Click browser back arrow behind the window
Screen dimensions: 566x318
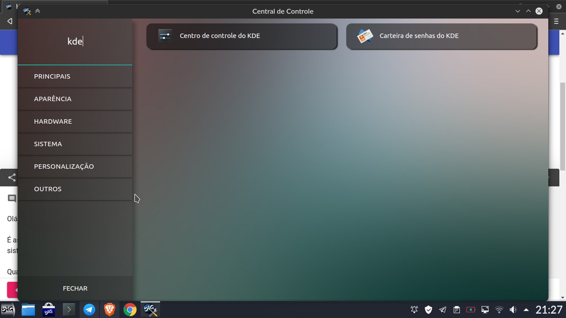point(10,21)
